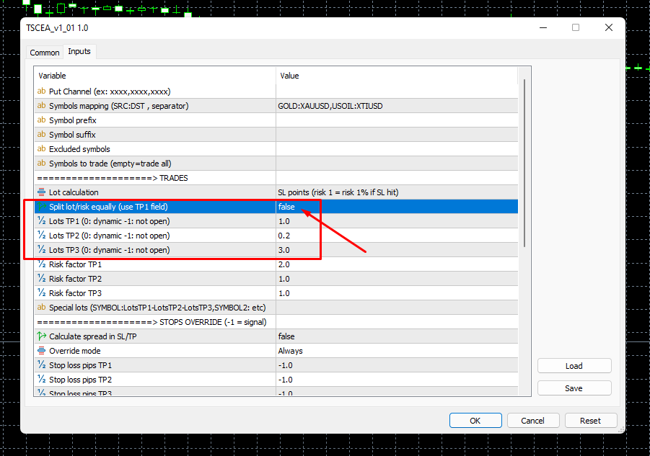Edit the Put Channel value field
Image resolution: width=650 pixels, height=456 pixels.
(397, 91)
